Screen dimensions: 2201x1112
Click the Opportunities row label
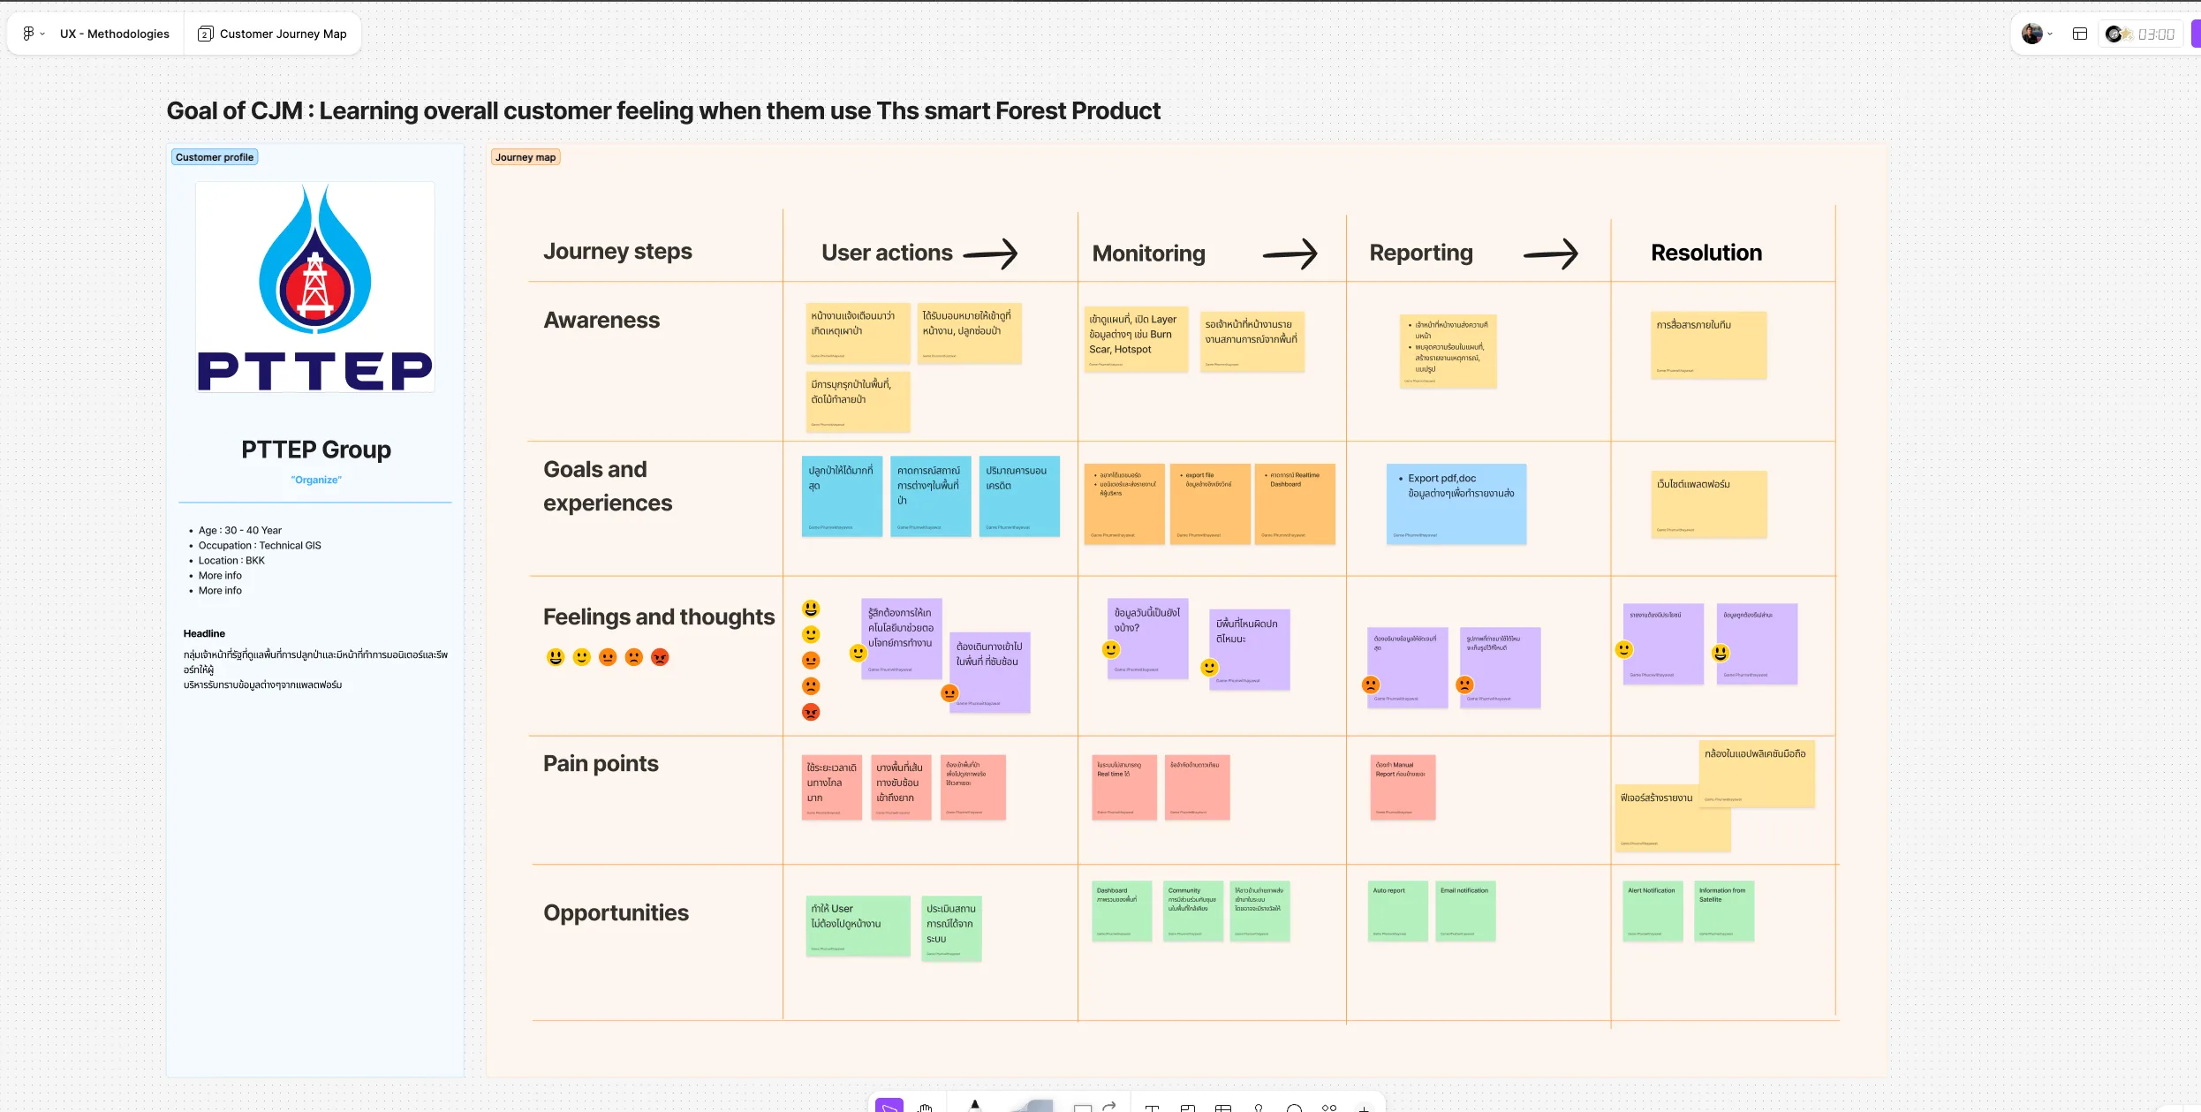616,912
